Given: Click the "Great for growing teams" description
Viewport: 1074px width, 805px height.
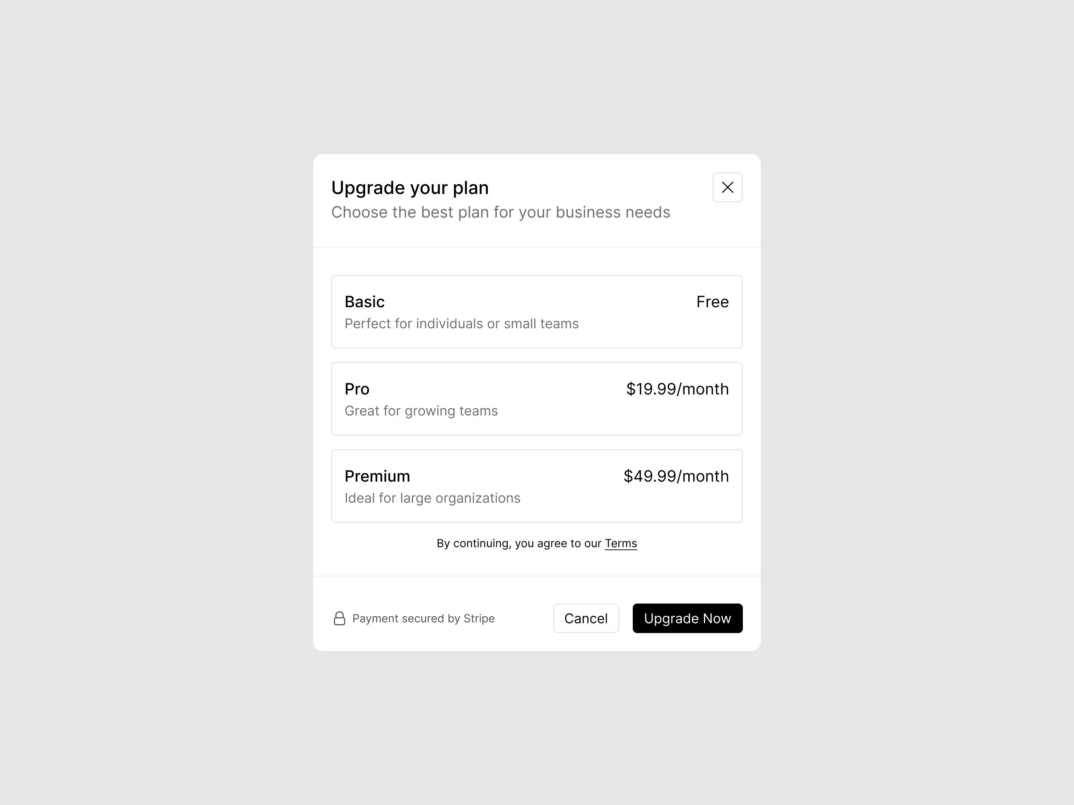Looking at the screenshot, I should point(421,411).
